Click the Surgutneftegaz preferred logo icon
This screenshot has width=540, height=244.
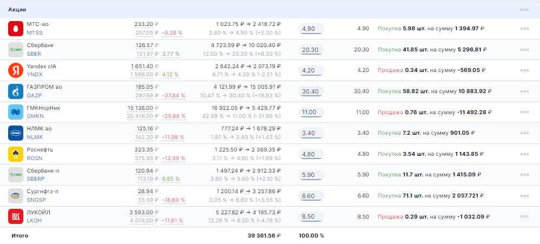point(15,195)
